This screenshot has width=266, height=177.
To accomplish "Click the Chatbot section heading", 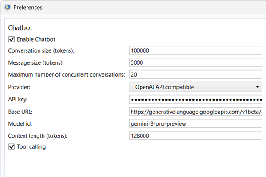I will [20, 27].
